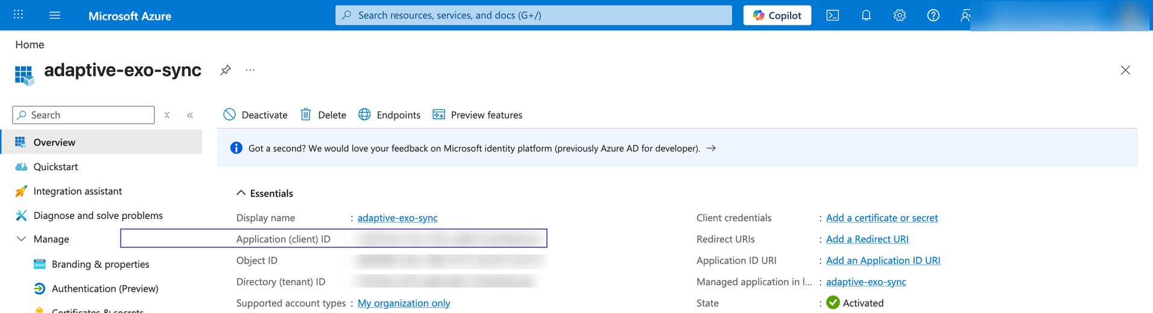Click the Directory (tenant) ID label
Image resolution: width=1153 pixels, height=313 pixels.
[x=281, y=282]
